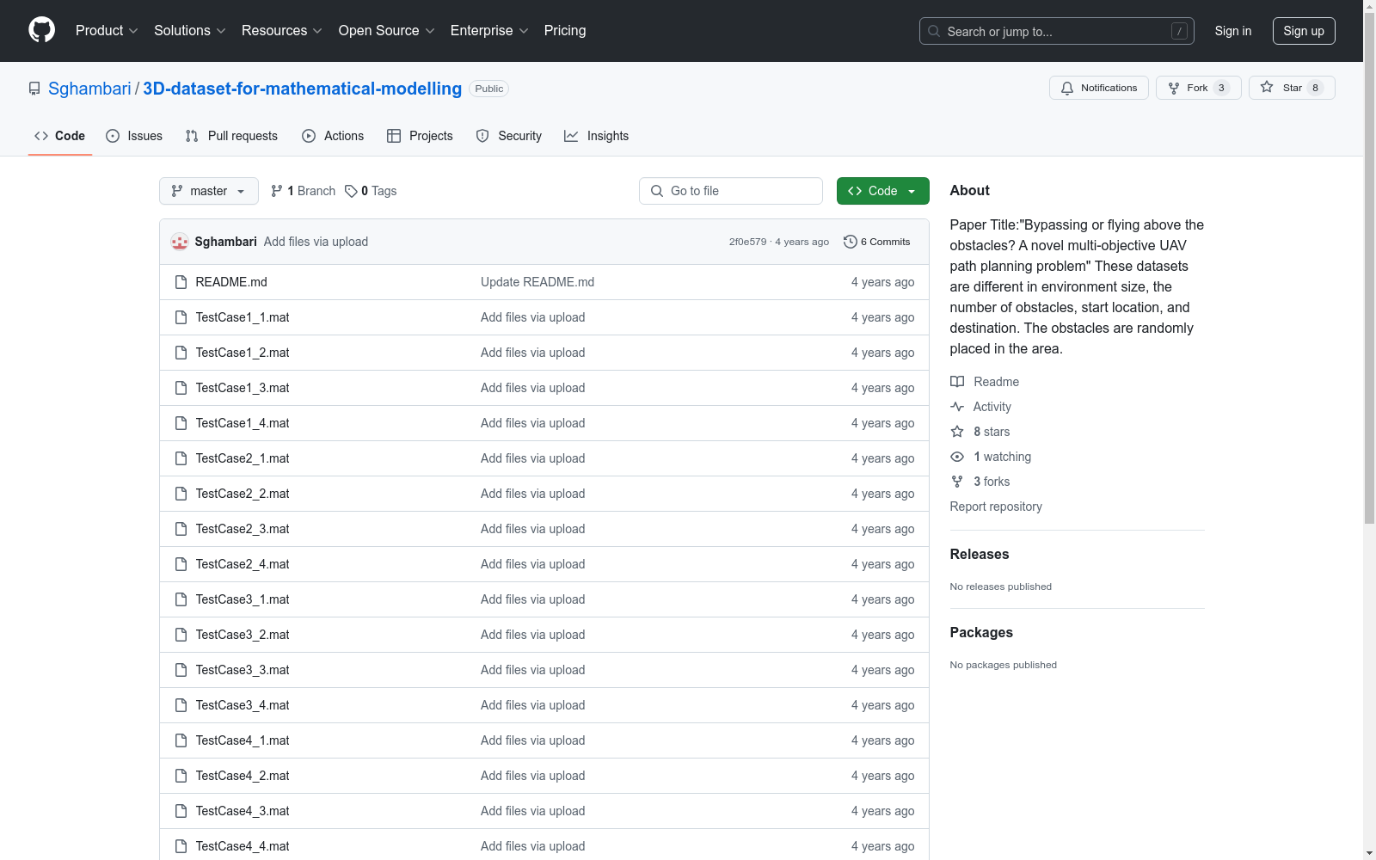Click the Fork icon button
This screenshot has width=1376, height=860.
point(1174,88)
